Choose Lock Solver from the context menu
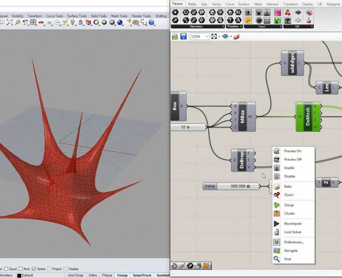Viewport: 342px width, 278px height. [x=293, y=232]
